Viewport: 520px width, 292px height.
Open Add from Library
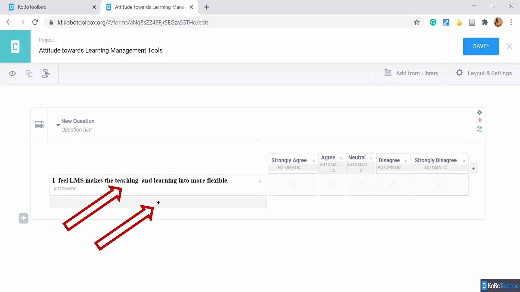coord(411,73)
